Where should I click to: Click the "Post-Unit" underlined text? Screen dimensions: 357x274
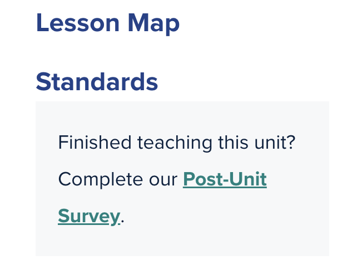(225, 180)
